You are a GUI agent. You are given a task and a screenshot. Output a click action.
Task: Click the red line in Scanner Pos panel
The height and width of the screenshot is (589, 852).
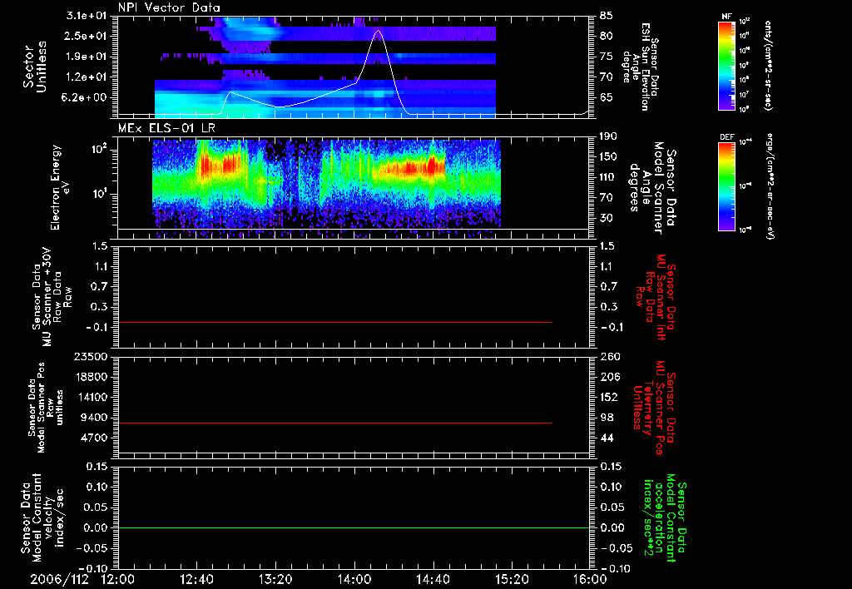(x=334, y=423)
